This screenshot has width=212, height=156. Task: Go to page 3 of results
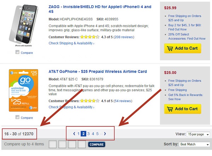coord(88,134)
